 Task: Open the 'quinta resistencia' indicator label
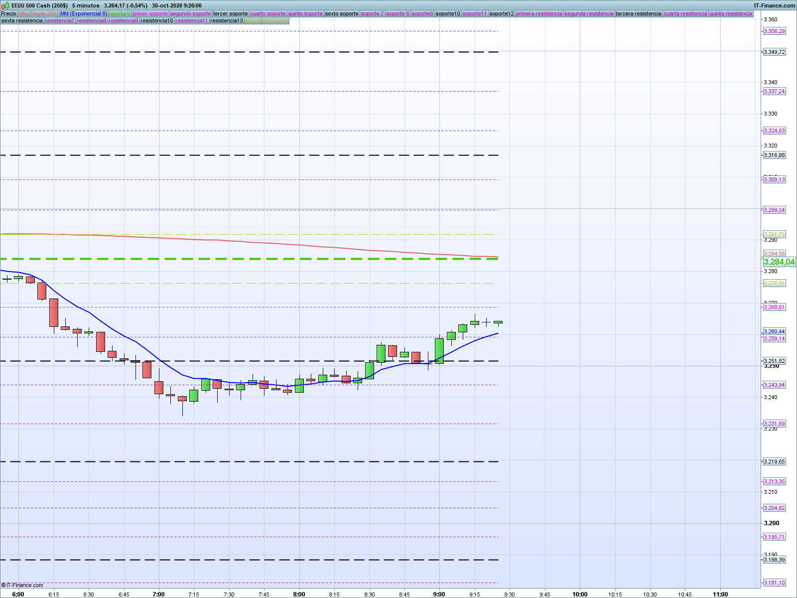731,13
